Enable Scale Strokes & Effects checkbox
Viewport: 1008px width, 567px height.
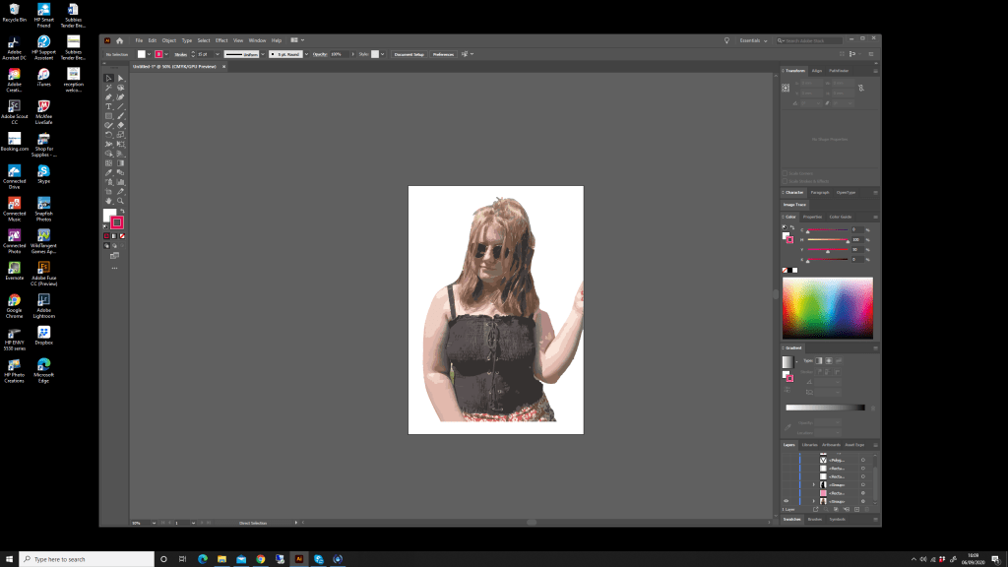click(786, 180)
